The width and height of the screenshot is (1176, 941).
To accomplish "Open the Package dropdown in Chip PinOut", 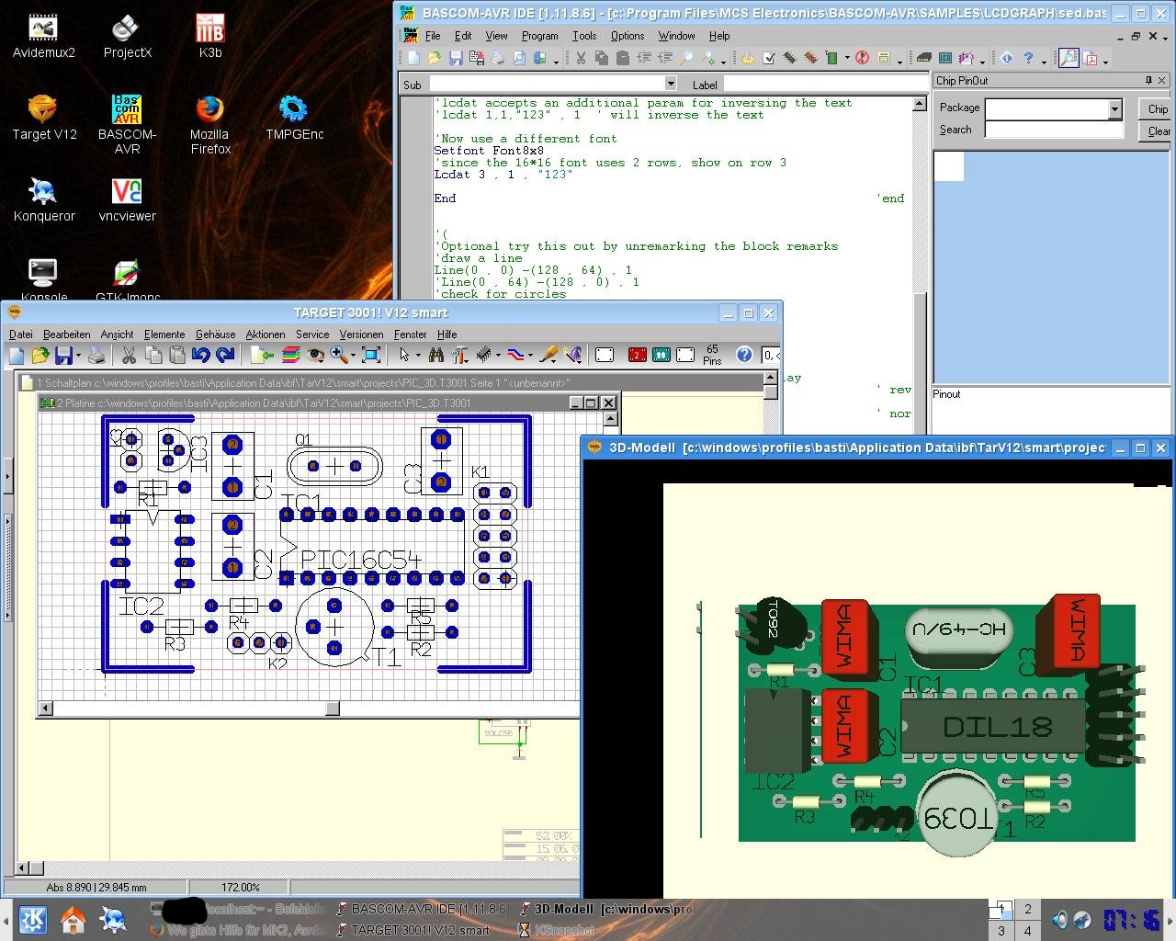I will [1114, 108].
